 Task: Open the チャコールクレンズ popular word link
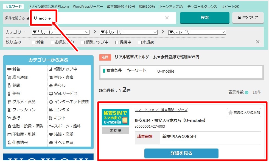(x=202, y=7)
